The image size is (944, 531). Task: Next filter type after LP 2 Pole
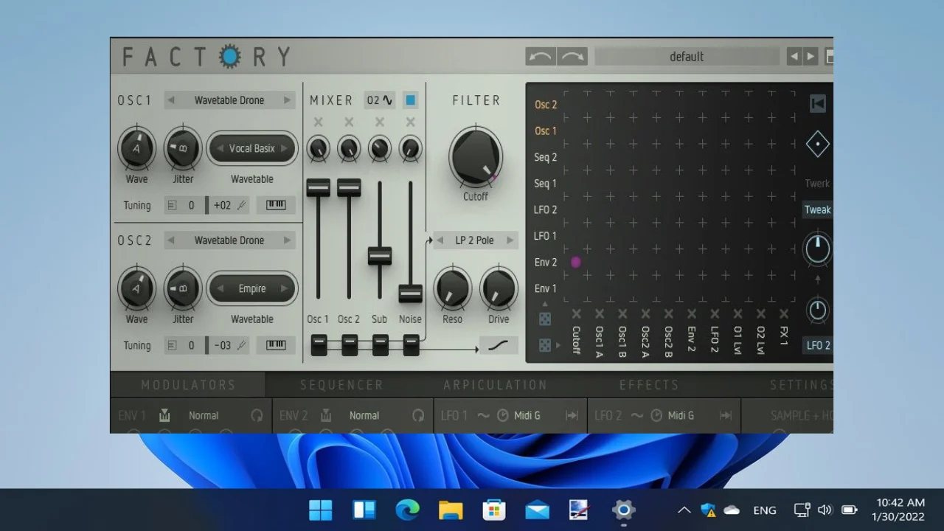510,240
